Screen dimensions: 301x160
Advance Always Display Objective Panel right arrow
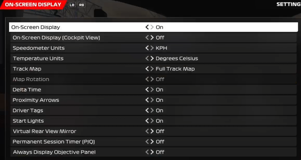[152, 152]
